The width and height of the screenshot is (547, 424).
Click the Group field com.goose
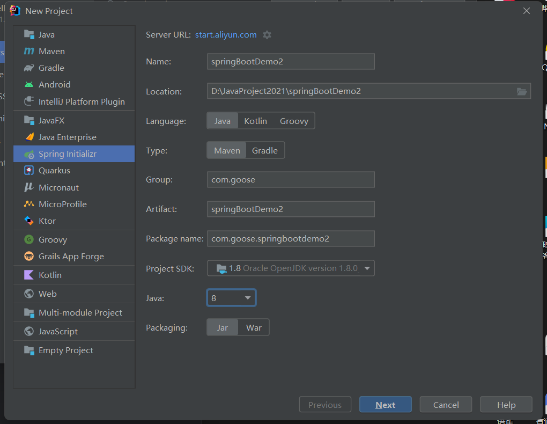291,179
